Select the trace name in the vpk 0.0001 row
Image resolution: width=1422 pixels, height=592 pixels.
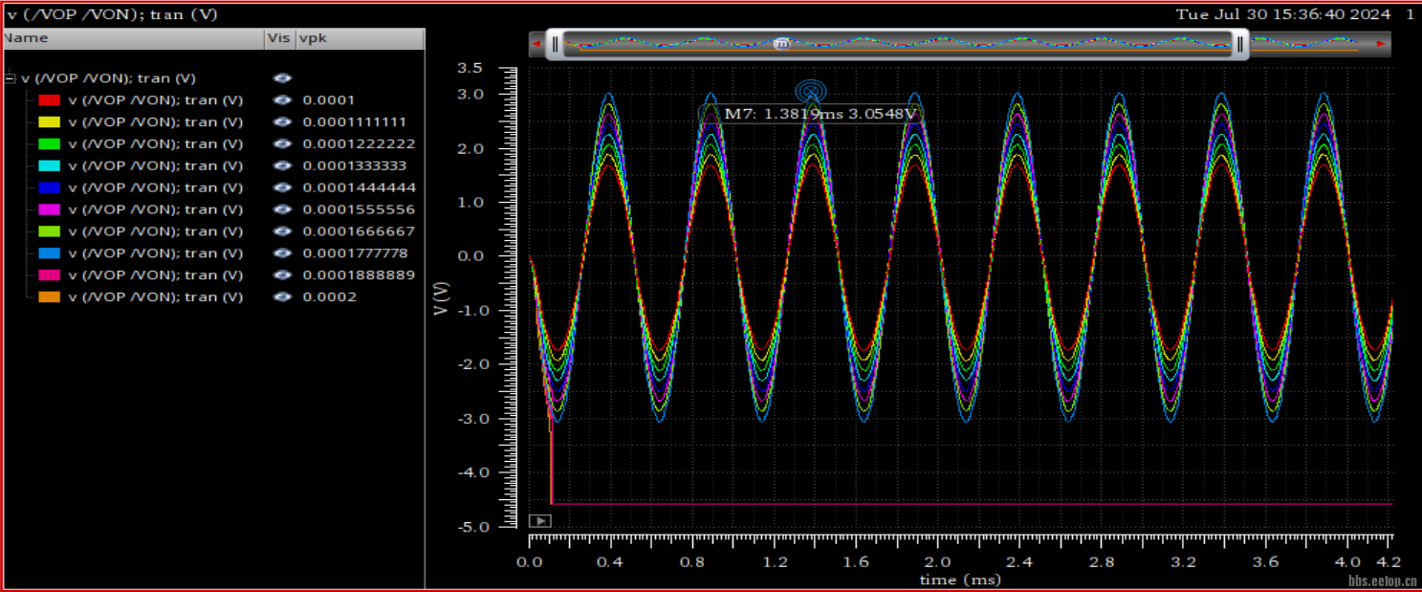(x=155, y=100)
